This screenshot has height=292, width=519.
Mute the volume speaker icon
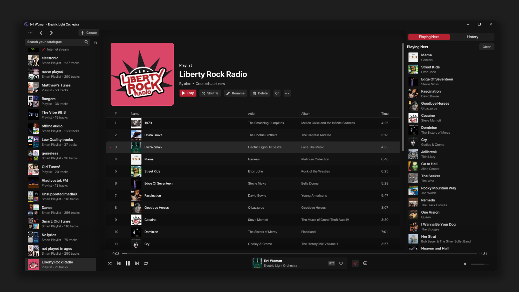(x=465, y=264)
